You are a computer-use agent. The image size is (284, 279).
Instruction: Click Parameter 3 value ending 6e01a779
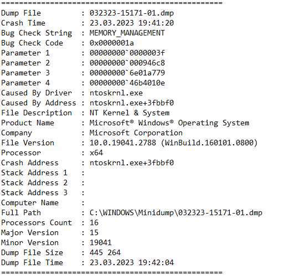pyautogui.click(x=127, y=73)
